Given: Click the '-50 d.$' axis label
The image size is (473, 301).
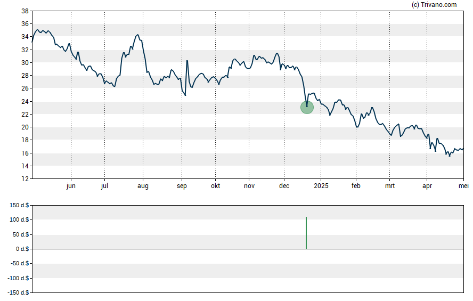Looking at the screenshot, I should click(x=20, y=263).
